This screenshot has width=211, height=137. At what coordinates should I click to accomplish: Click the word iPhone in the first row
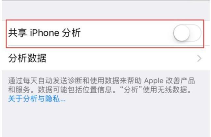click(x=45, y=33)
